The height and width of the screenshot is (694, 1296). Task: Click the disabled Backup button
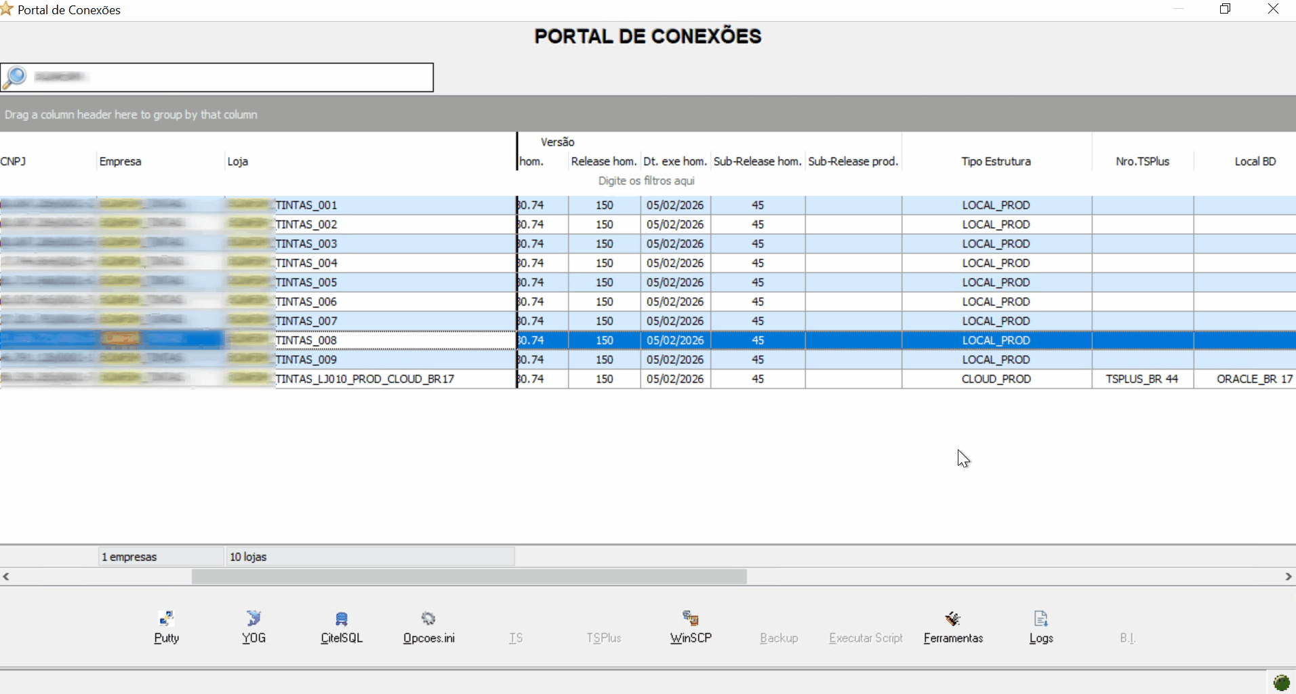tap(779, 638)
